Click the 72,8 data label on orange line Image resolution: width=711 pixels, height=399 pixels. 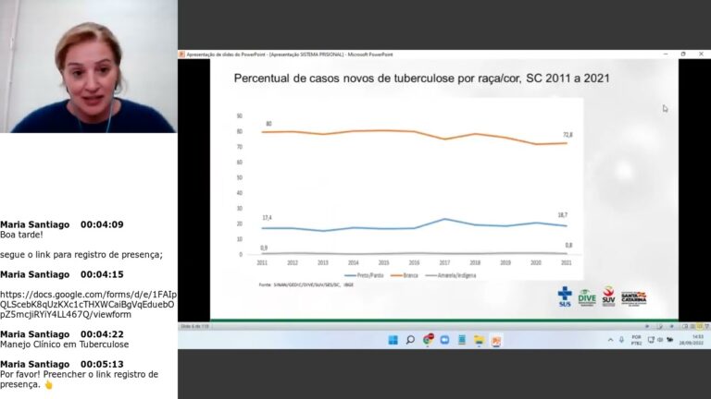(x=568, y=135)
